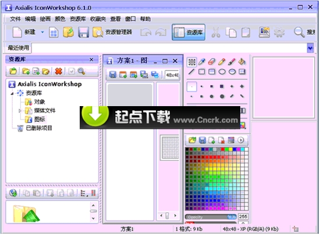Screen dimensions: 320x235
Task: Click the open folder icon in main toolbar
Action: tap(69, 32)
